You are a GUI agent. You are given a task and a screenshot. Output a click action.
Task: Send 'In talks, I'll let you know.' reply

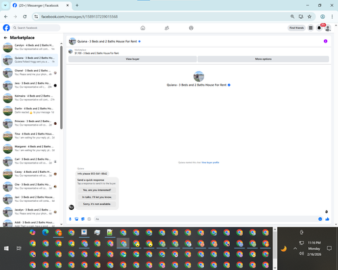(97, 197)
